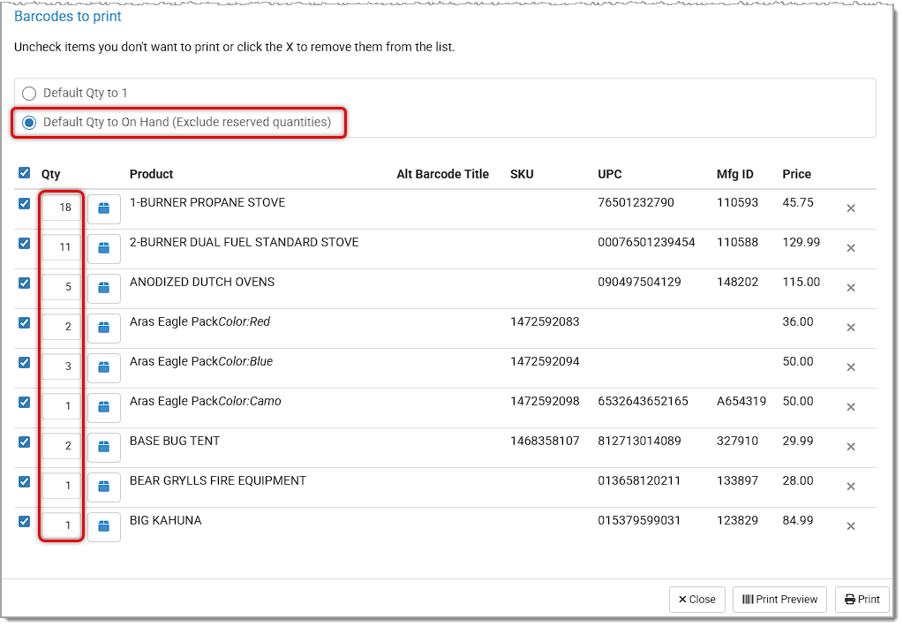Uncheck the Aras Eagle Pack Blue checkbox
Viewport: 903px width, 627px height.
(24, 362)
